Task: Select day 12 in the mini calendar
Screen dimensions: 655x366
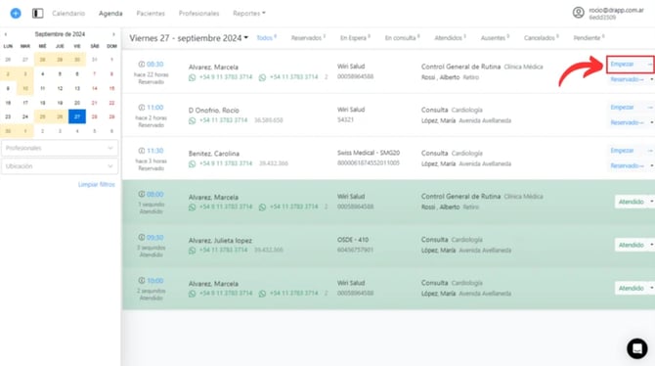Action: pyautogui.click(x=60, y=88)
